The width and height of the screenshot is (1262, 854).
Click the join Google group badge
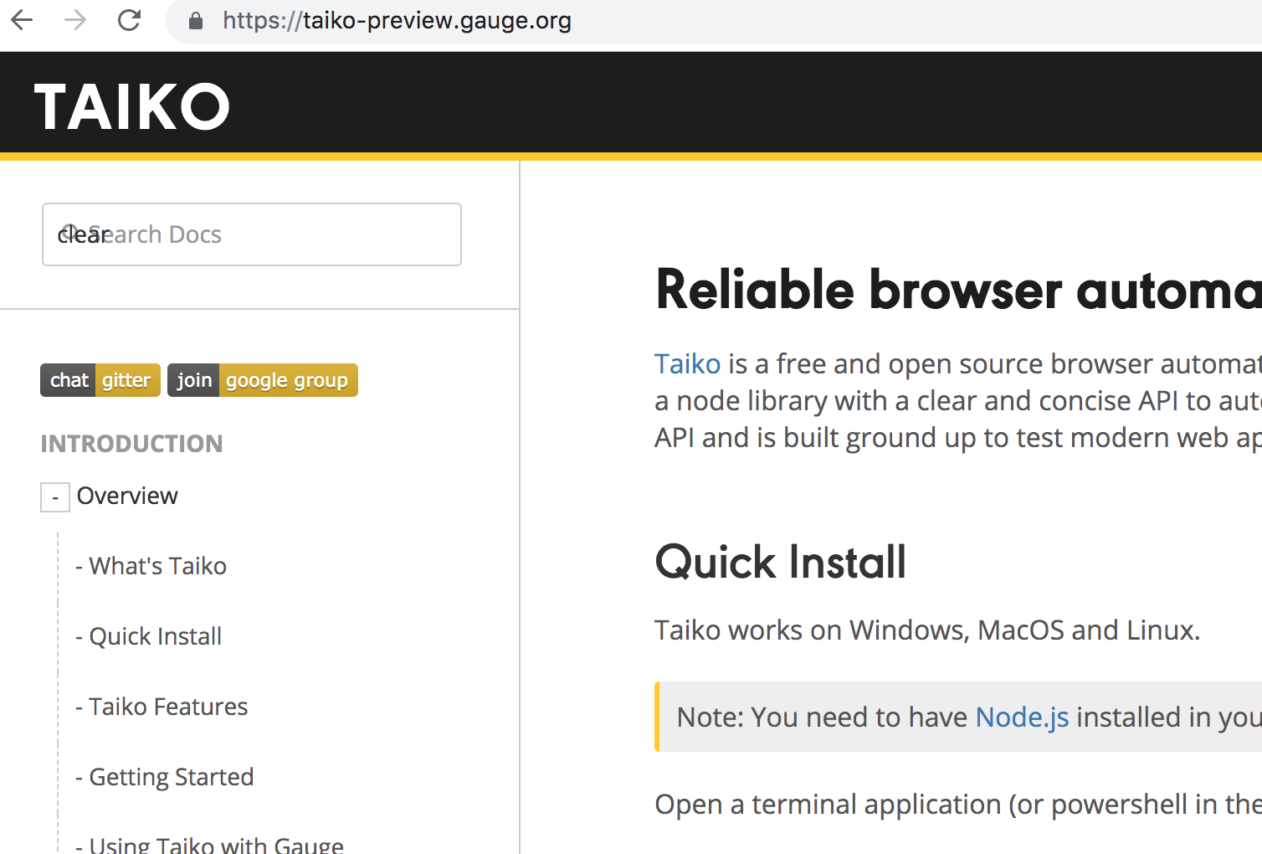[262, 379]
